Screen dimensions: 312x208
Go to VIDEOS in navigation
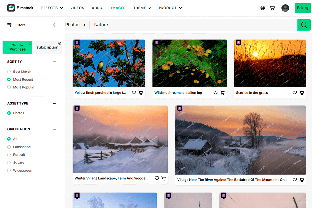(x=77, y=8)
